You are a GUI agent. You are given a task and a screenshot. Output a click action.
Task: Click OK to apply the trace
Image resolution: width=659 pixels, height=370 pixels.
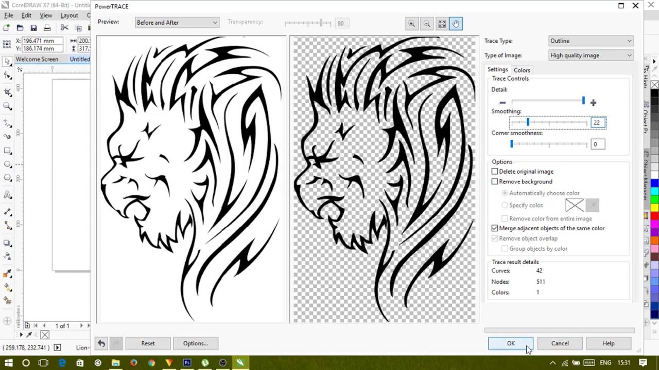point(511,343)
